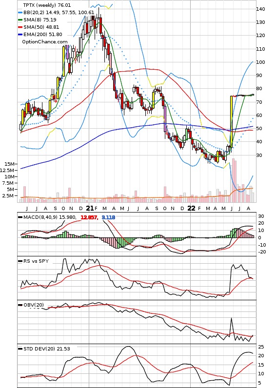Click the dark blue EMA(200) legend color marker
This screenshot has height=388, width=276.
20,35
